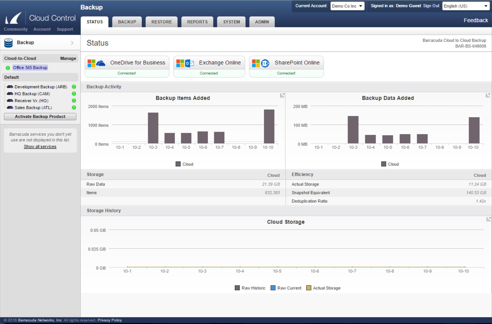Click the Deduplication Ratio value 1.42x

coord(481,201)
